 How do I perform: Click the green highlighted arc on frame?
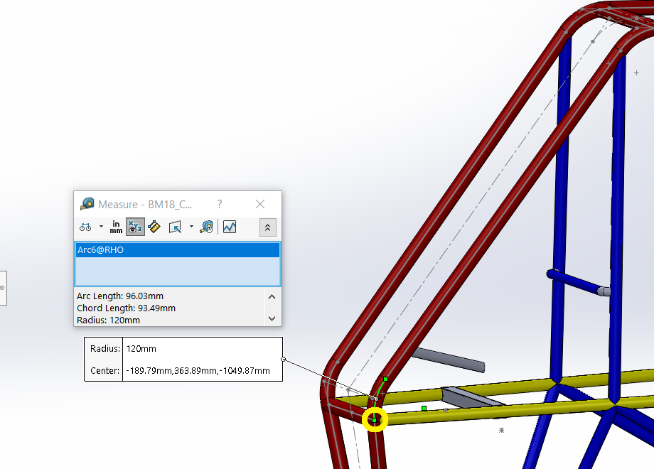379,395
